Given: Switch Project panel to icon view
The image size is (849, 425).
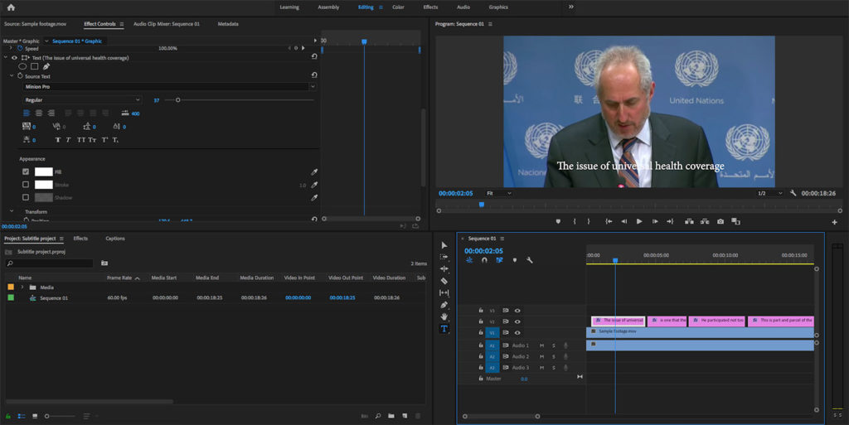Looking at the screenshot, I should click(35, 416).
